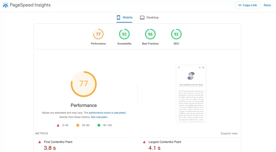Click the red triangle 0–49 legend icon
Screen dimensions: 276x152
tap(58, 125)
